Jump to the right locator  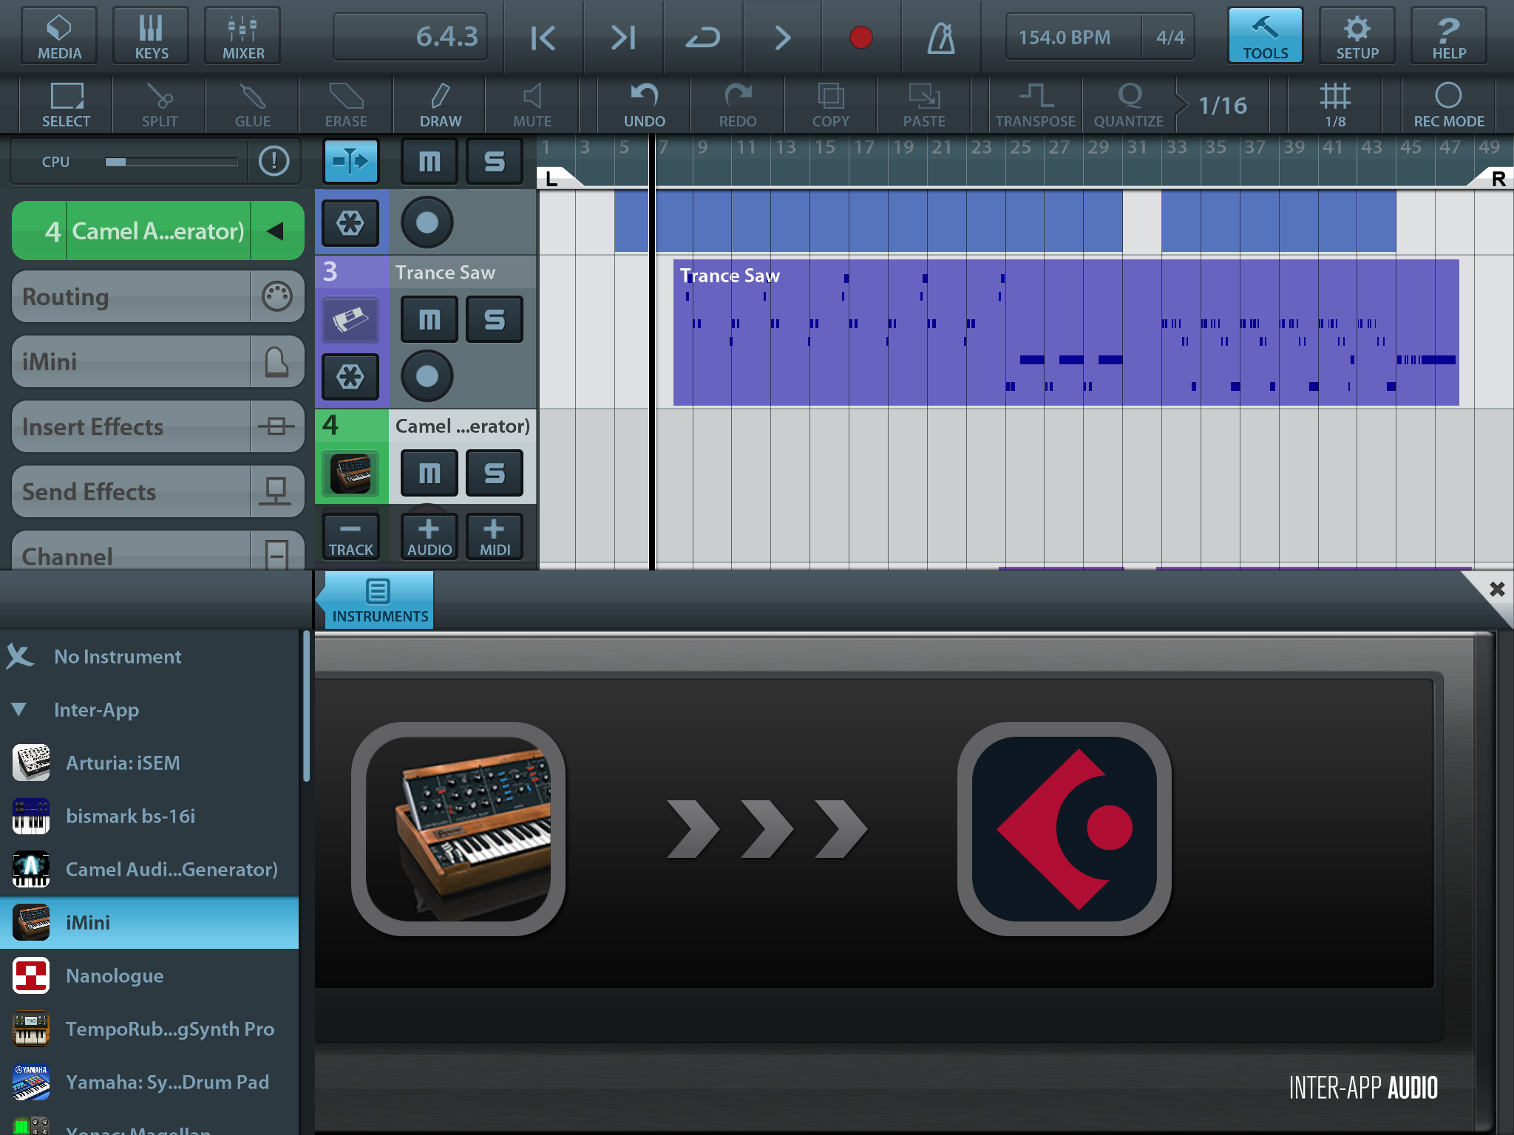click(x=622, y=37)
